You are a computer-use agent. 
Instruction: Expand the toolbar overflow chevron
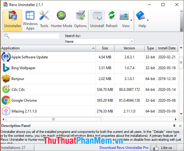tap(182, 11)
